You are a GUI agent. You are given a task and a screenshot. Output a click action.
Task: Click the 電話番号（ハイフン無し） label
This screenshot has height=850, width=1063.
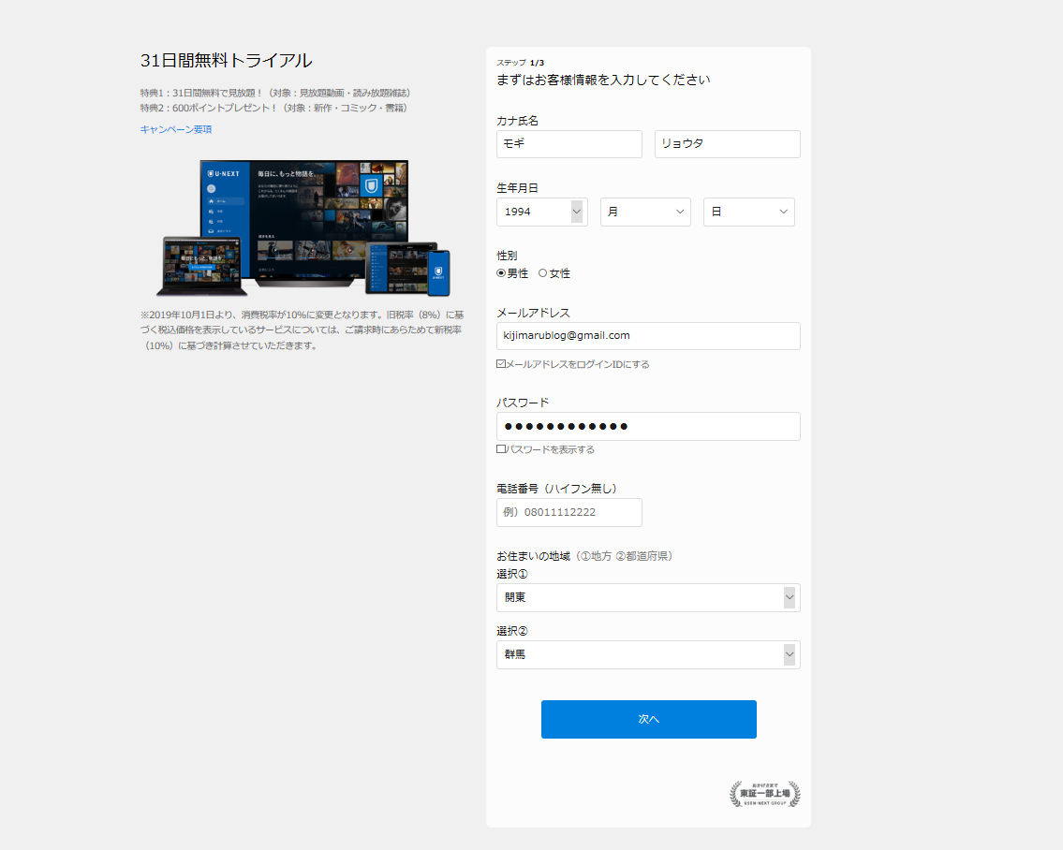556,489
